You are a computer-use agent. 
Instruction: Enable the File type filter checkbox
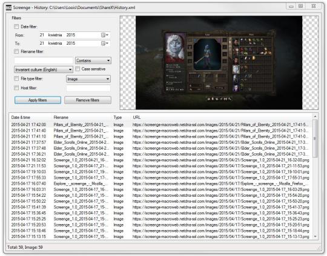tap(16, 78)
